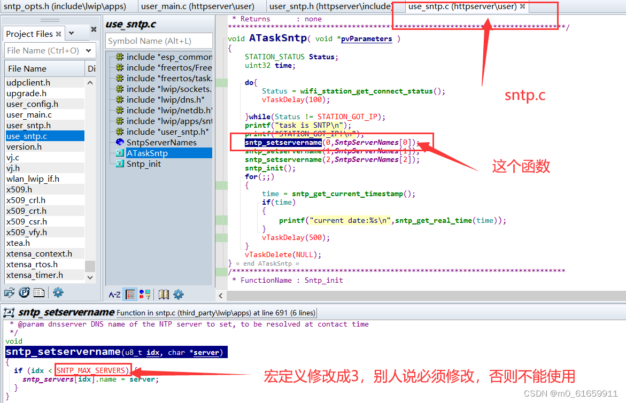Close the Project Files panel with its x

(x=58, y=34)
